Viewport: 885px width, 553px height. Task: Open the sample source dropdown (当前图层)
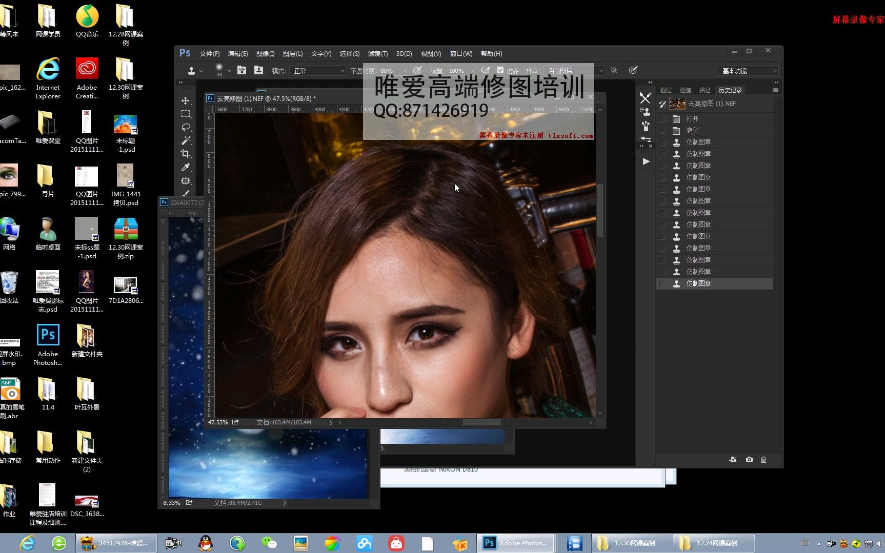[x=574, y=71]
